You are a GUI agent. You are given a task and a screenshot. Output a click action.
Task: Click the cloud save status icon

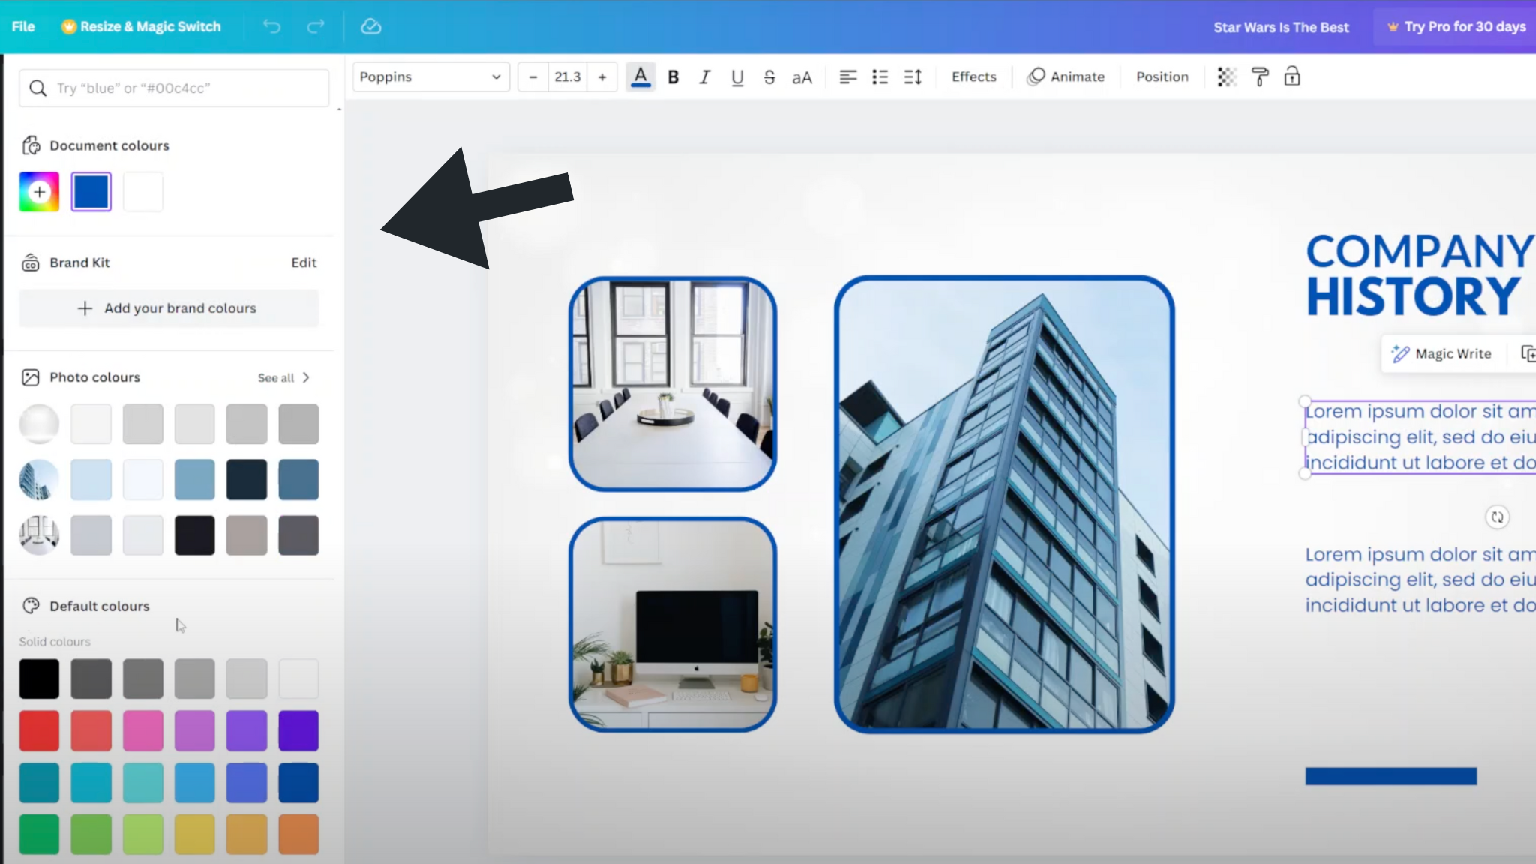[x=371, y=27]
